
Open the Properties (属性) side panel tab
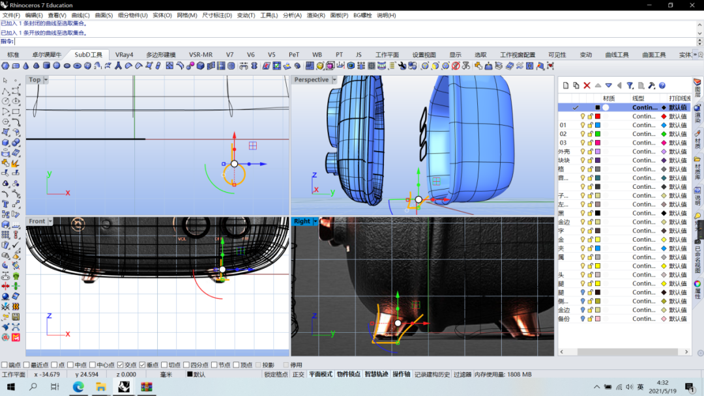point(697,290)
